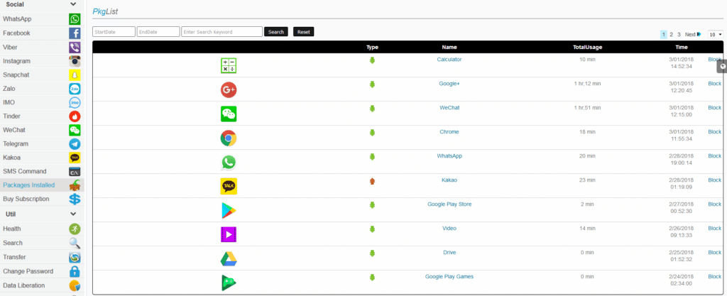Click Block for Google Play Games row

(714, 277)
